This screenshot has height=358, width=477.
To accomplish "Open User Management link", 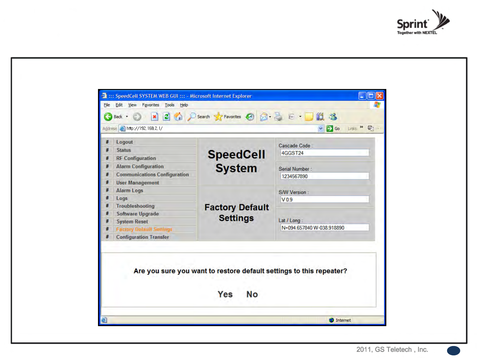I will (138, 183).
